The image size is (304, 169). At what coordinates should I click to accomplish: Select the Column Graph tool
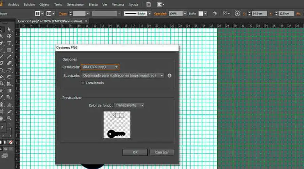click(x=9, y=105)
